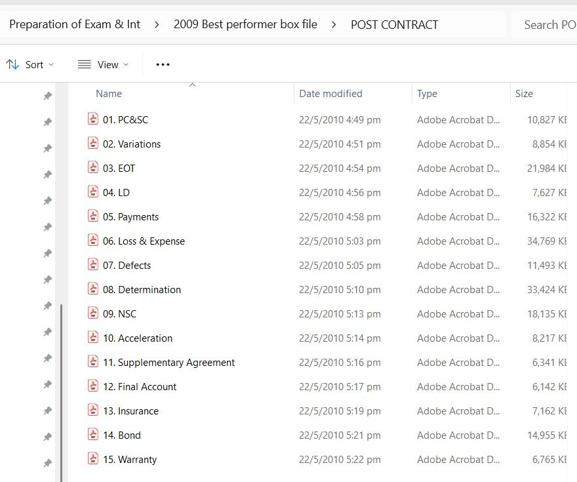
Task: Expand chevron after Preparation of Exam & Int
Action: (157, 25)
